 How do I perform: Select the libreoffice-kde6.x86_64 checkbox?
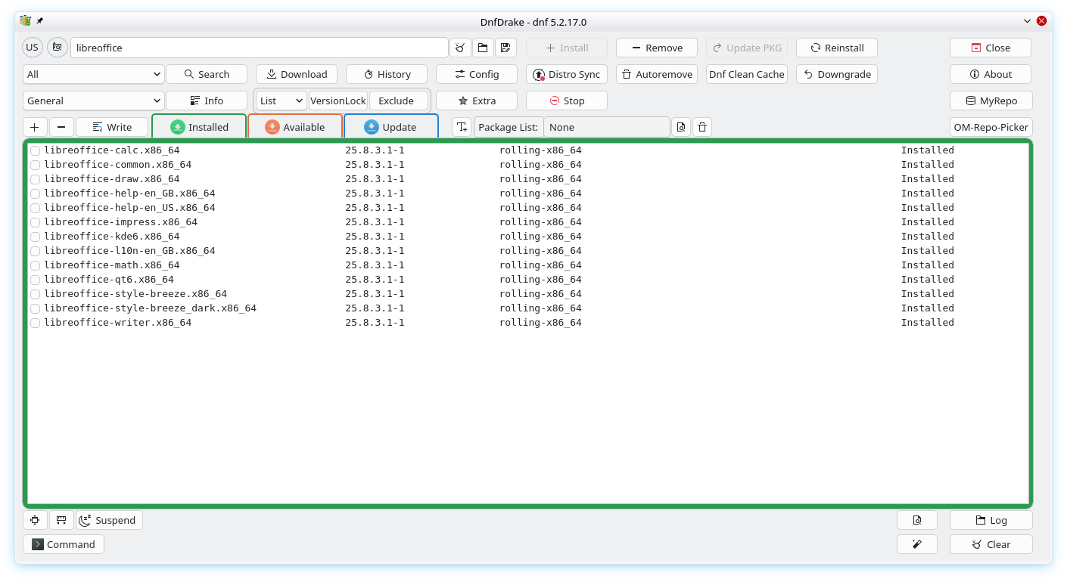[x=35, y=237]
